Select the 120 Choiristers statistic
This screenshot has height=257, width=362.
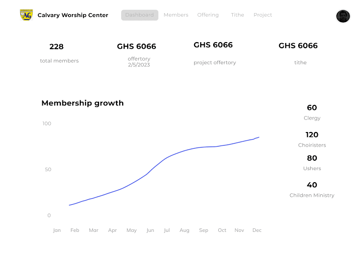312,140
